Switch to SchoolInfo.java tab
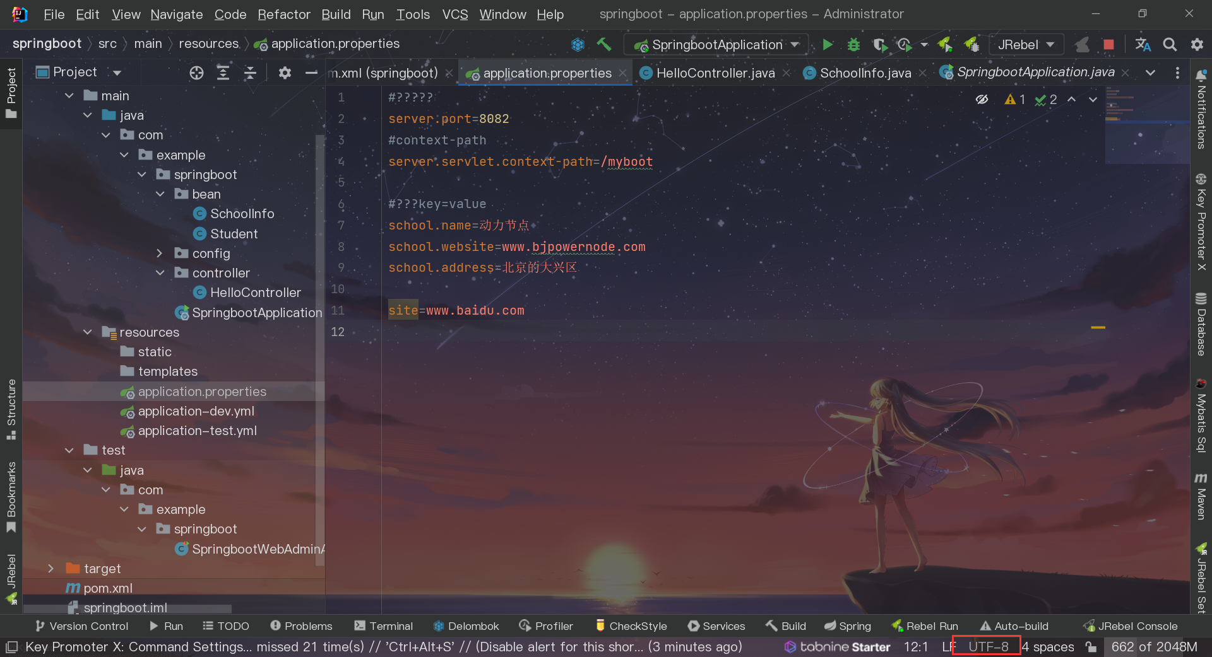Screen dimensions: 1212x657 (x=865, y=73)
